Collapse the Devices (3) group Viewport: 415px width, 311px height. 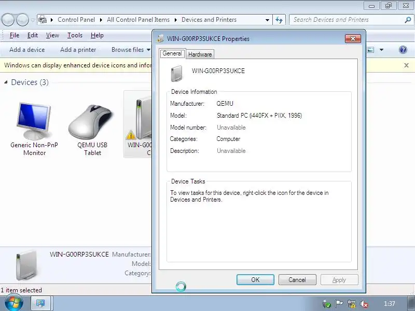tap(6, 82)
